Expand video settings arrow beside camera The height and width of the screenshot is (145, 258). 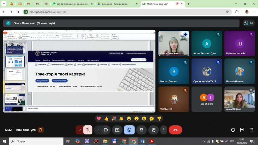coord(98,130)
